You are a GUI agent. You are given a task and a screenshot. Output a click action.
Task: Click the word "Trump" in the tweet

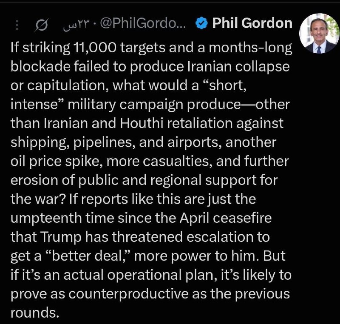[x=61, y=237]
